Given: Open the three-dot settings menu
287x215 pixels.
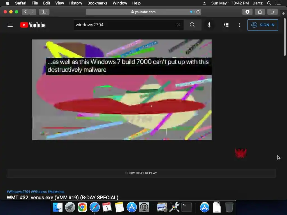Looking at the screenshot, I should (x=240, y=25).
